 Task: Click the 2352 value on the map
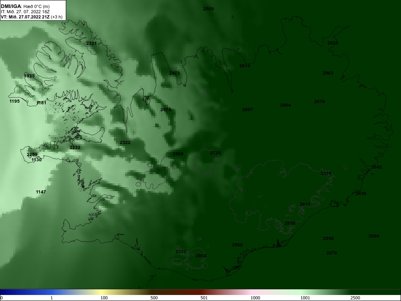[x=181, y=252]
